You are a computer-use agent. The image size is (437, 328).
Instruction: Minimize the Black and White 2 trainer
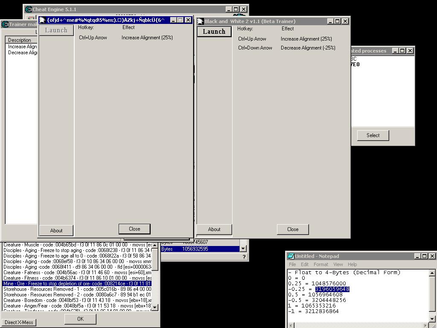pos(331,21)
